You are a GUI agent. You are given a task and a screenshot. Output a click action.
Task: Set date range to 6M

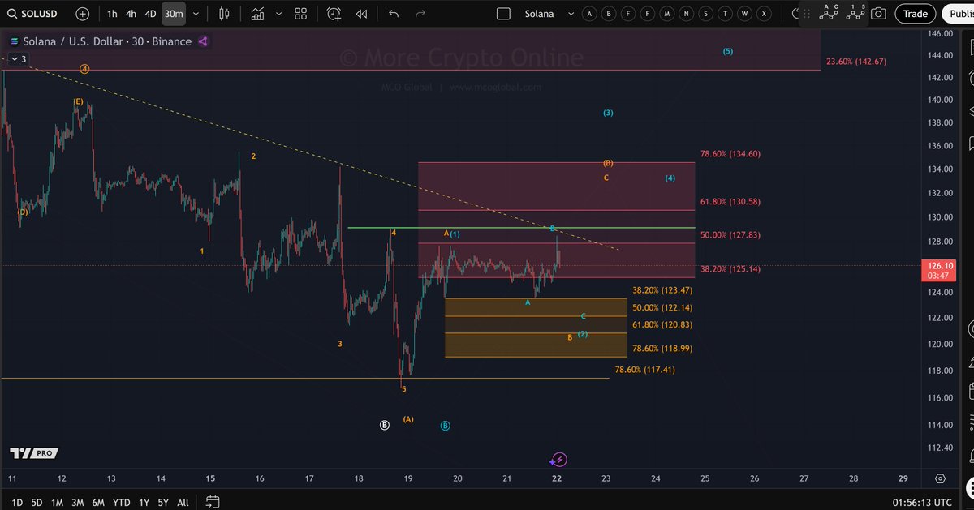pos(98,503)
